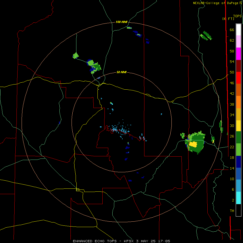This screenshot has height=243, width=243.
Task: Pick the light green legend swatch
Action: point(238,150)
